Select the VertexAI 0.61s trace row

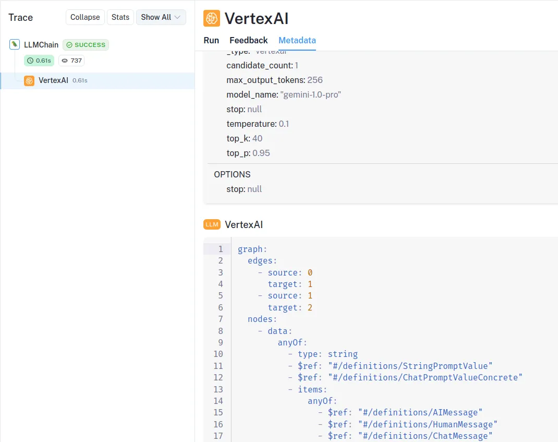pyautogui.click(x=98, y=80)
